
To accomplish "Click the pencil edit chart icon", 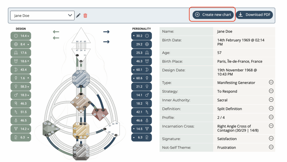I will tap(78, 15).
